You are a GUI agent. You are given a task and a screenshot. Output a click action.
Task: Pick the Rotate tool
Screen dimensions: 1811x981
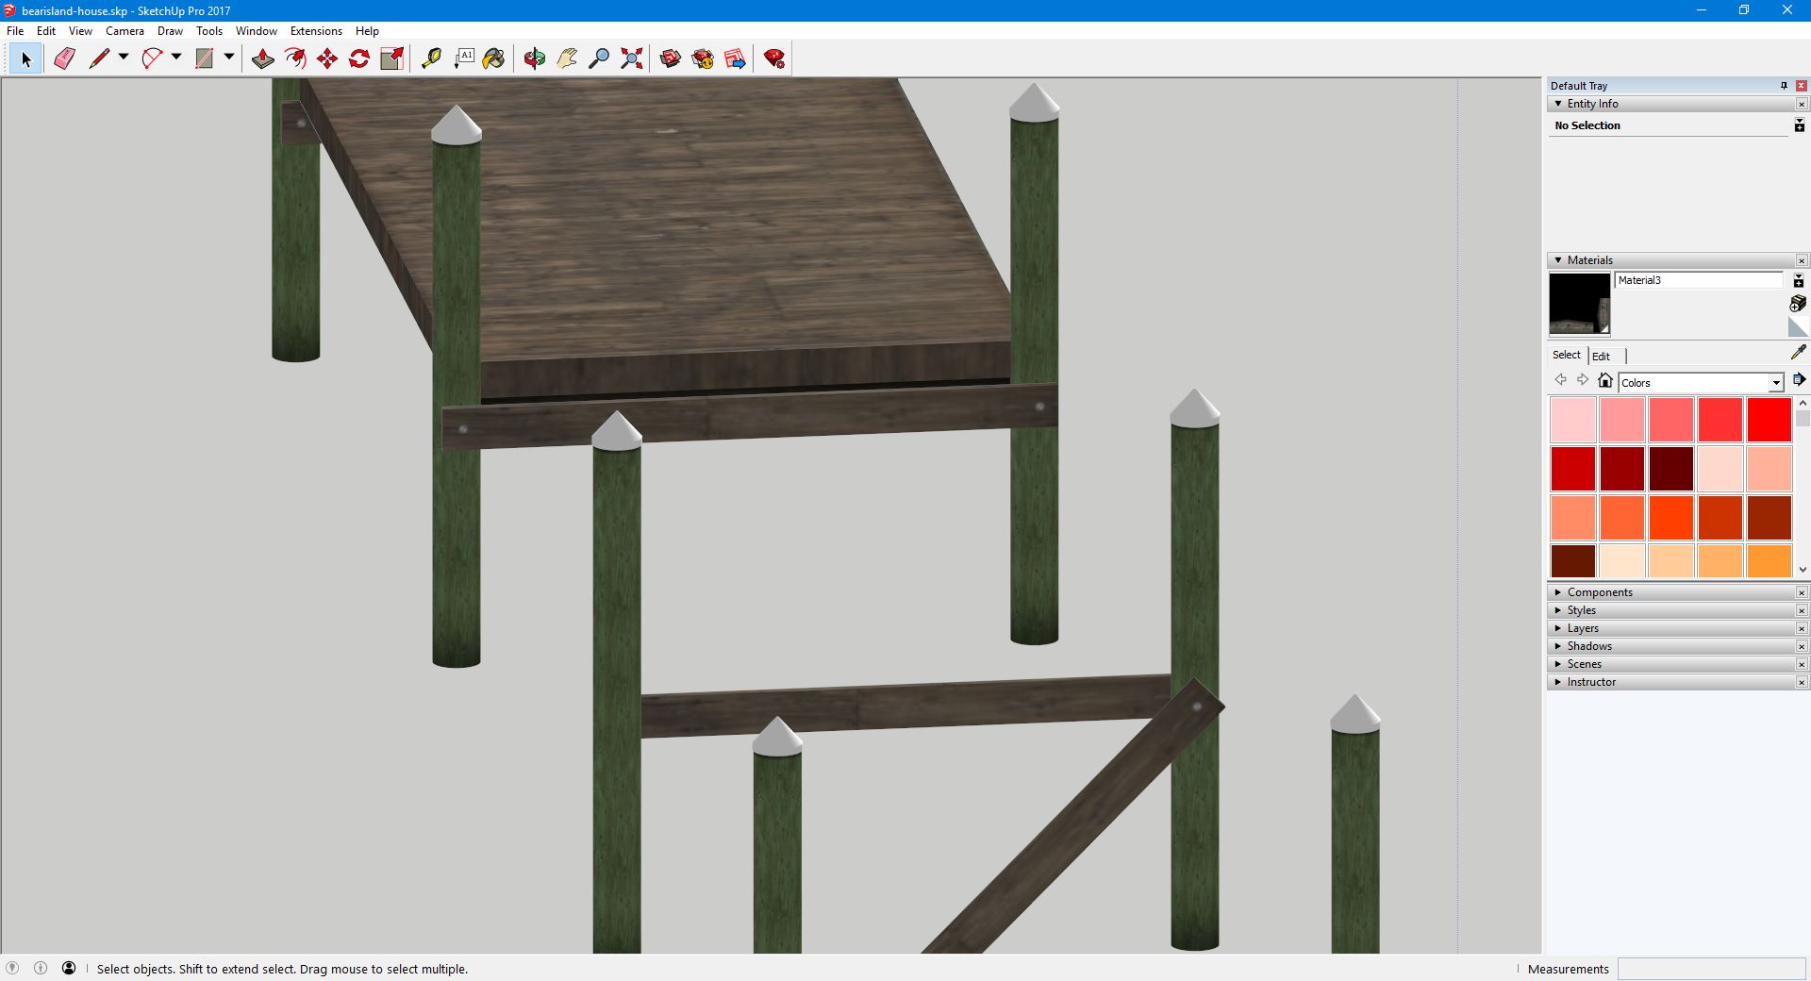coord(359,58)
